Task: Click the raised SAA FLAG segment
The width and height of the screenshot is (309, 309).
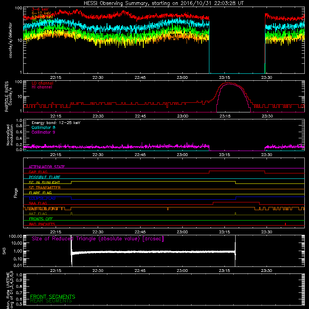Action: (x=236, y=202)
